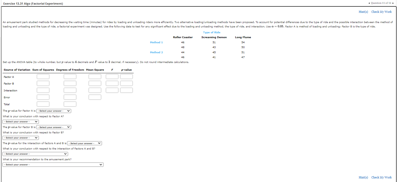The height and width of the screenshot is (182, 402).
Task: Select the Total Degrees of Freedom field
Action: tap(70, 104)
